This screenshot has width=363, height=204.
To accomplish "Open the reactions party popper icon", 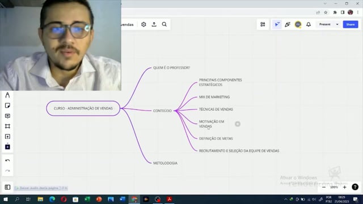I will click(288, 24).
